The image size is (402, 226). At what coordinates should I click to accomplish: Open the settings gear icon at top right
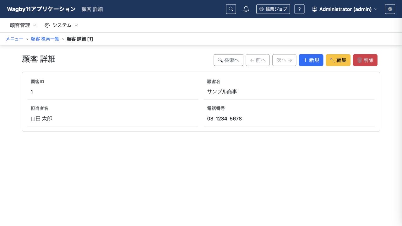click(390, 9)
